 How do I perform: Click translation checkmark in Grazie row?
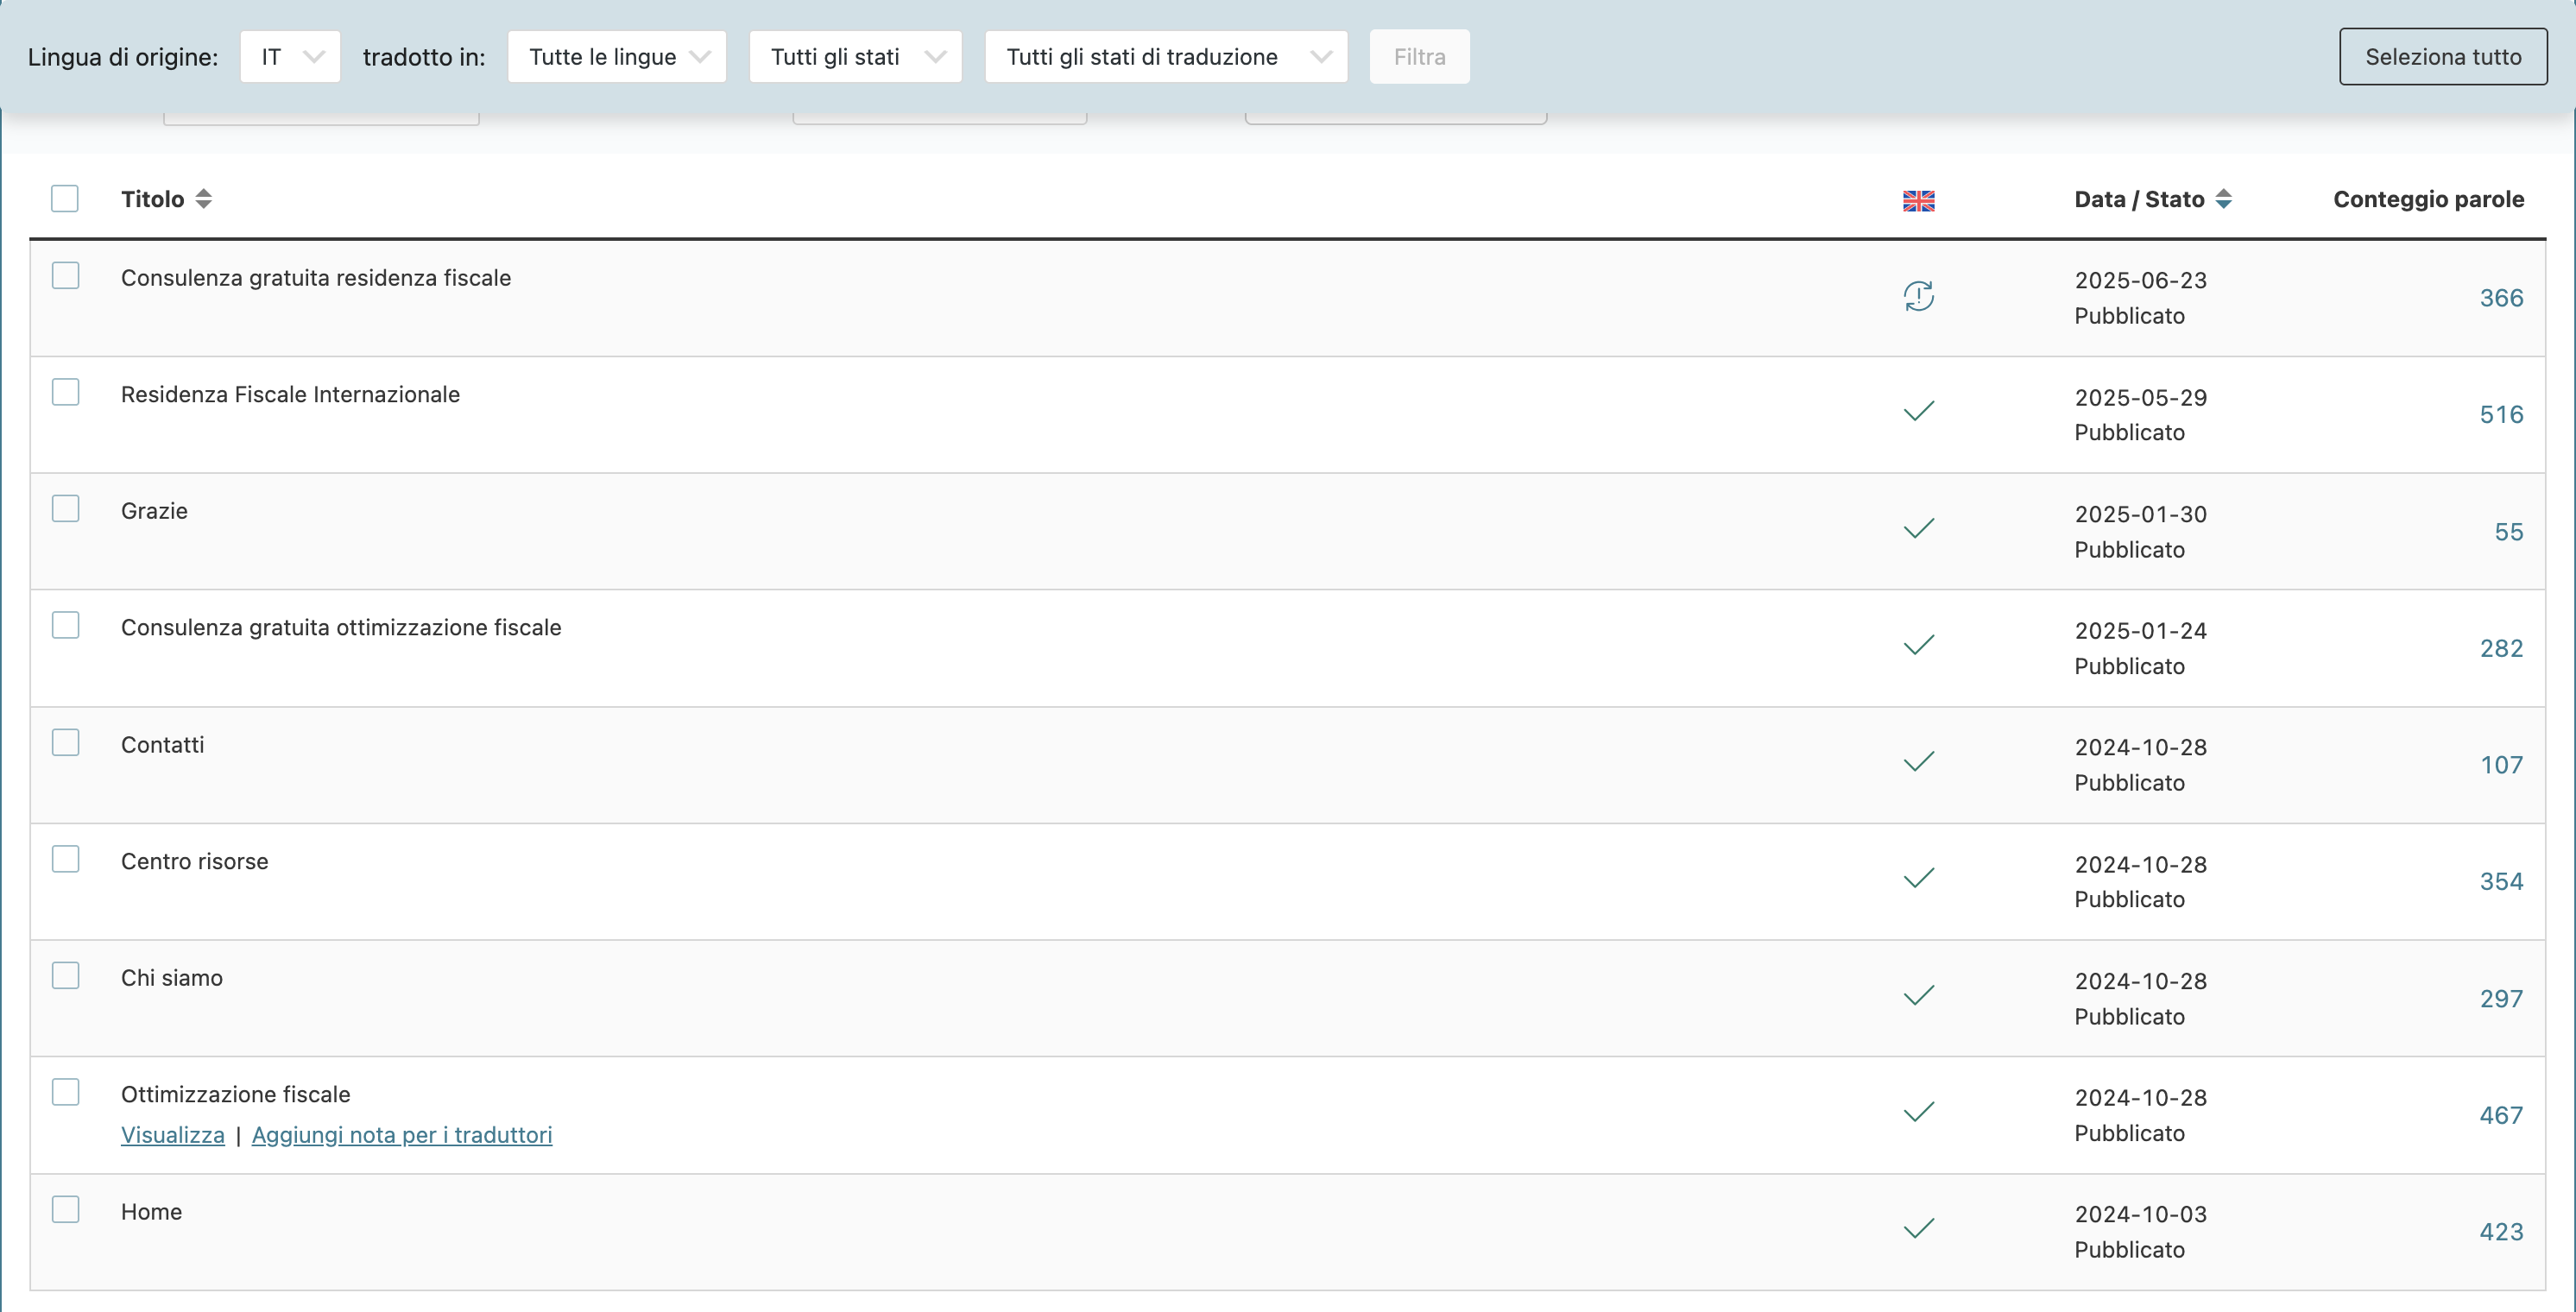tap(1918, 528)
